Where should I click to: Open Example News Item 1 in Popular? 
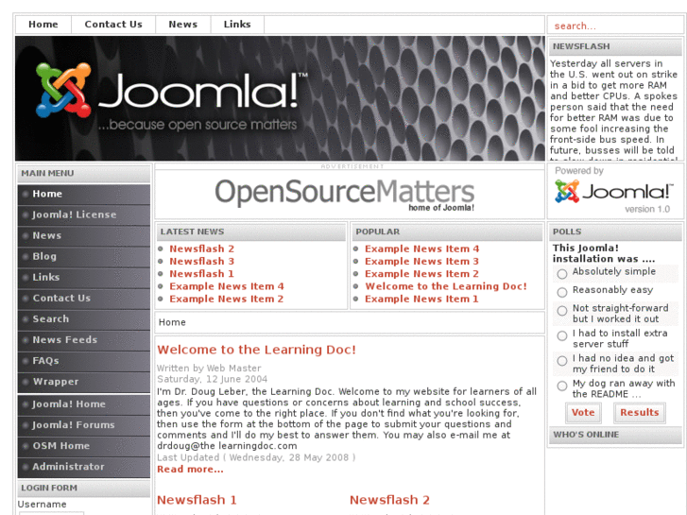pyautogui.click(x=421, y=300)
